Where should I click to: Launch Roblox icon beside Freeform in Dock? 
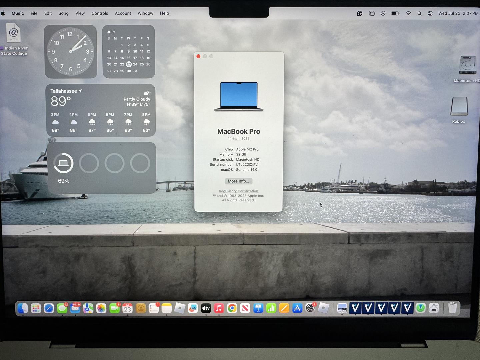coord(180,308)
